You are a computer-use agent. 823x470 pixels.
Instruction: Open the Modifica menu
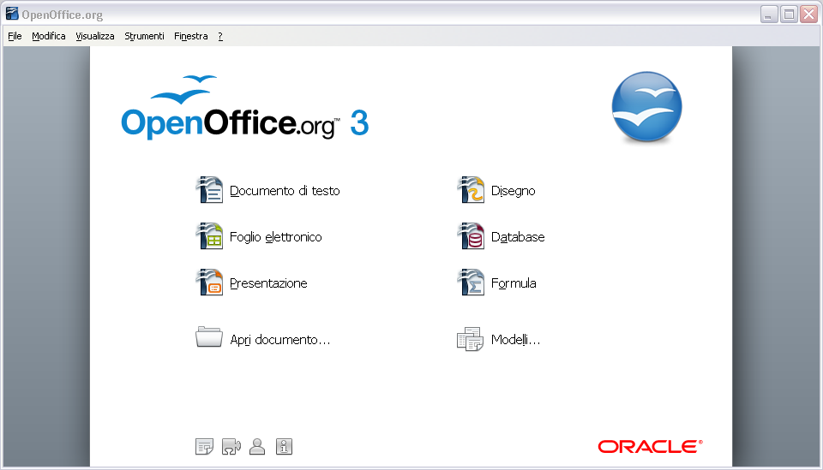point(48,36)
